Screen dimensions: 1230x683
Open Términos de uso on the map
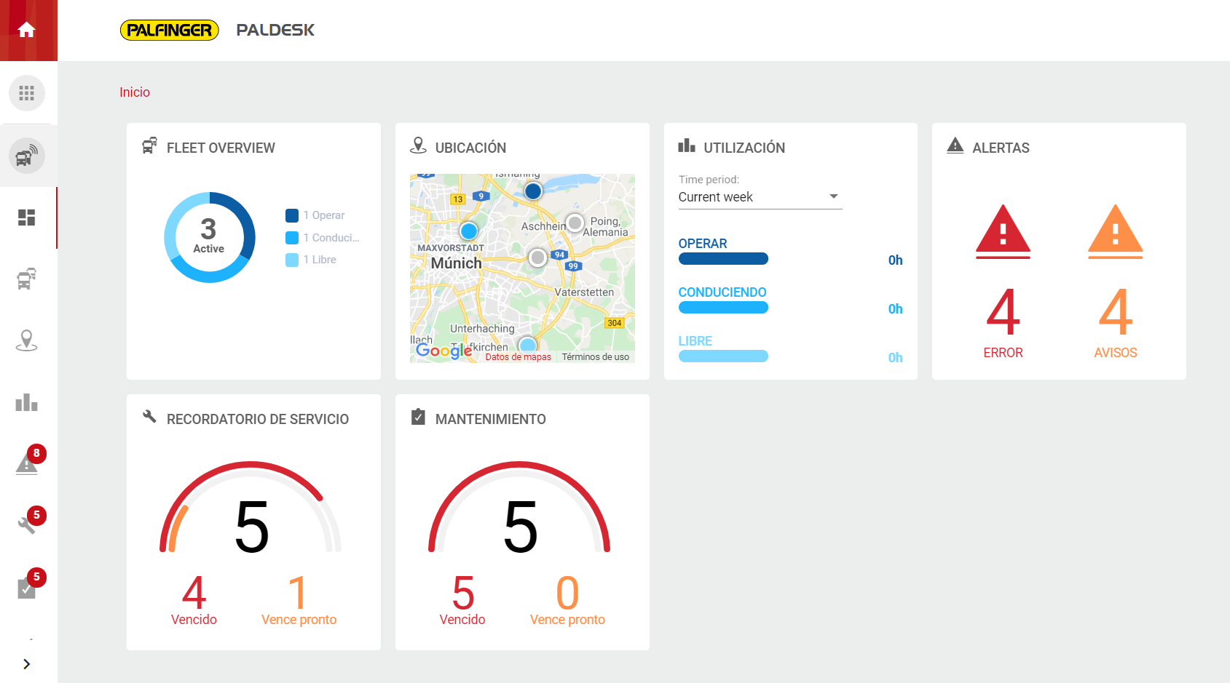click(596, 356)
